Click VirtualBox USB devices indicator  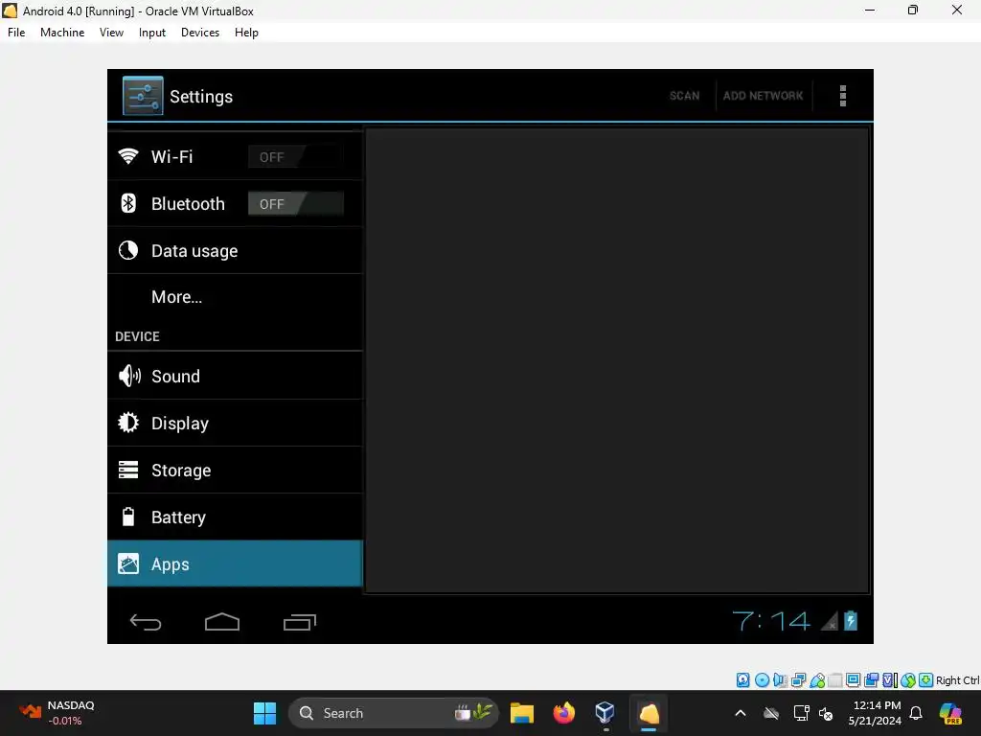pyautogui.click(x=817, y=680)
